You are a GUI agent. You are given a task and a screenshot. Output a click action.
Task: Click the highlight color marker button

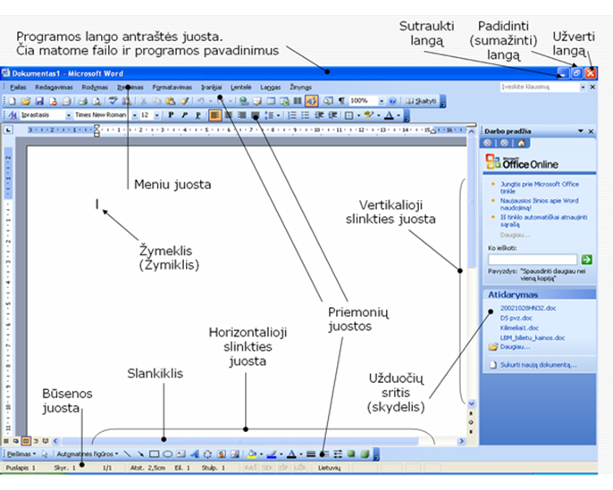369,115
